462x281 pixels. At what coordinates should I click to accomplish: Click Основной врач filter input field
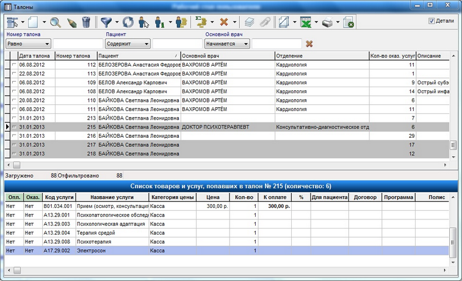[276, 44]
